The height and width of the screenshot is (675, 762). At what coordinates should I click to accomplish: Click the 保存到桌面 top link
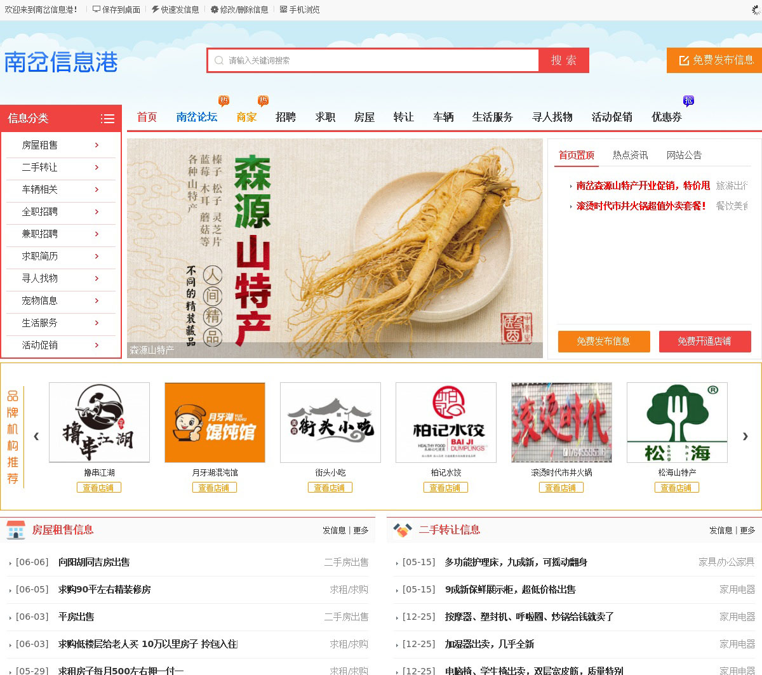pyautogui.click(x=117, y=10)
